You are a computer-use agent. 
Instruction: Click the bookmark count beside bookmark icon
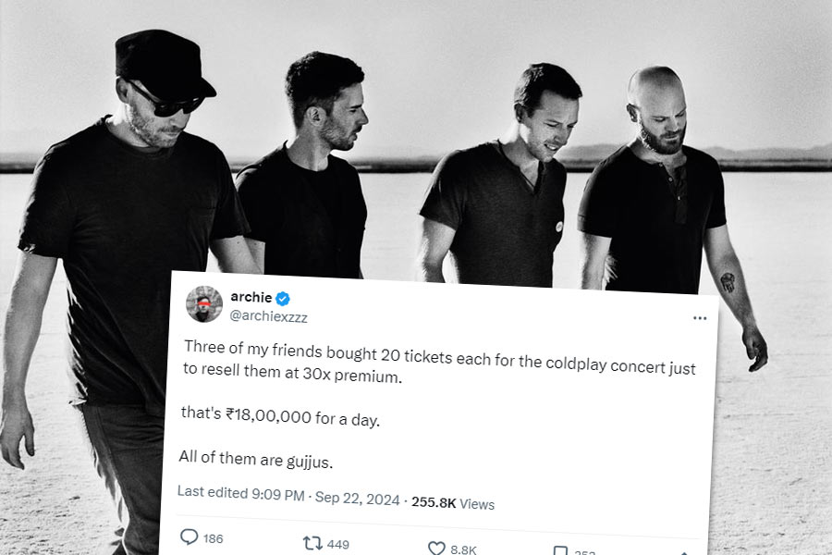click(584, 552)
